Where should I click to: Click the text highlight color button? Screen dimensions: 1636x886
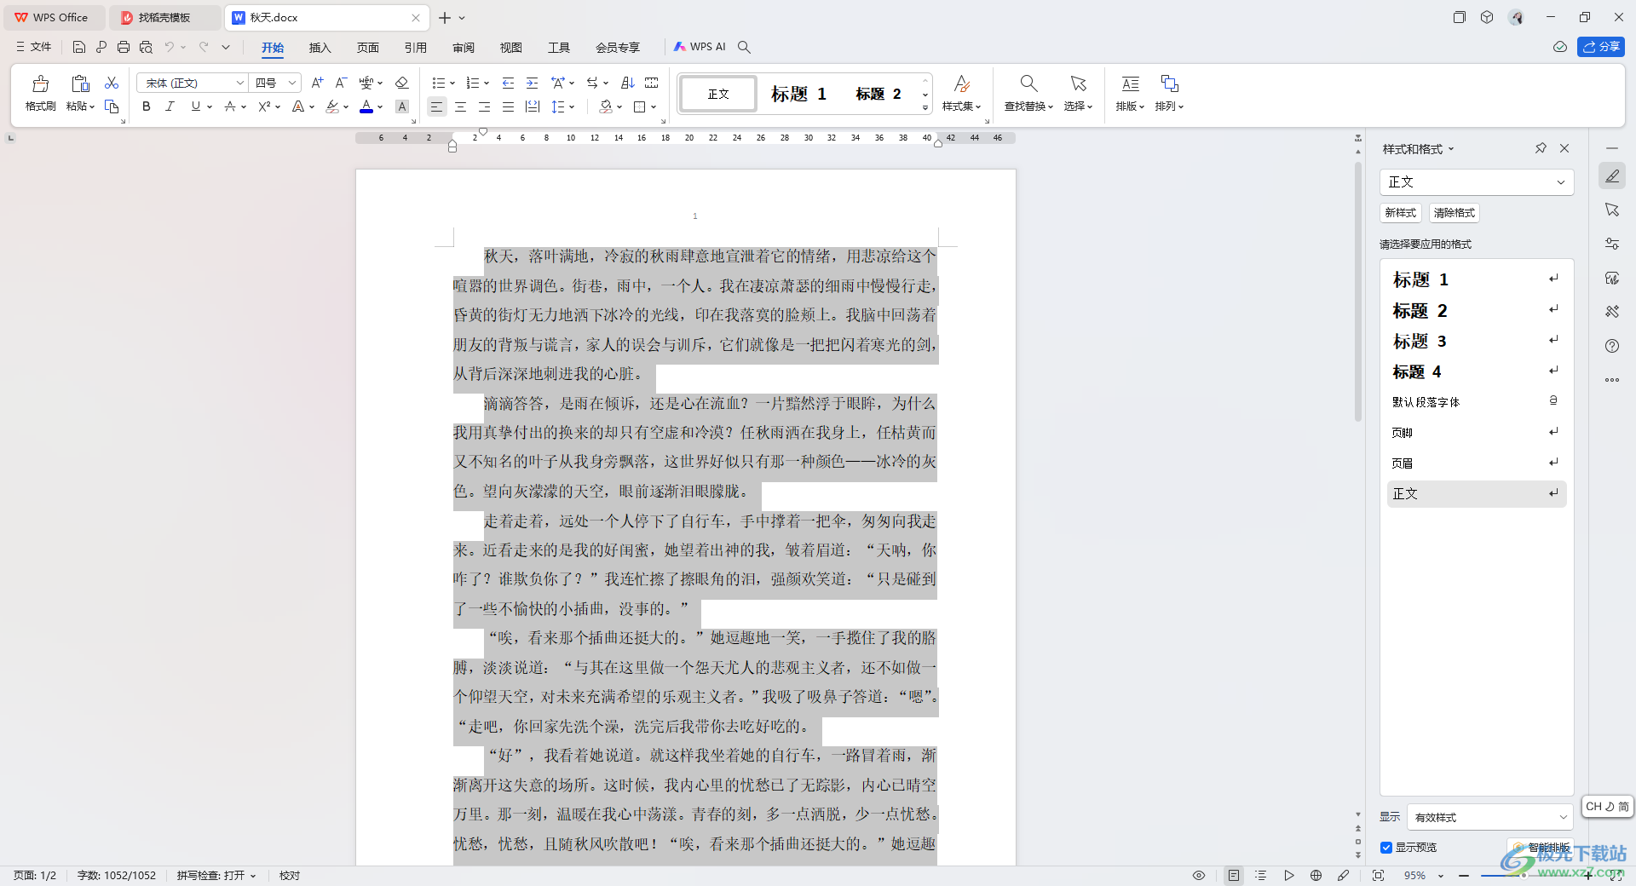point(332,106)
